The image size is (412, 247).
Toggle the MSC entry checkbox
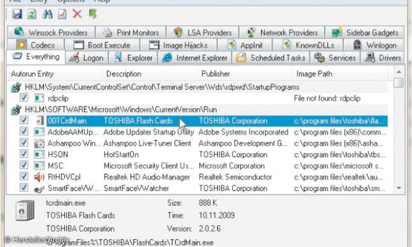[24, 166]
